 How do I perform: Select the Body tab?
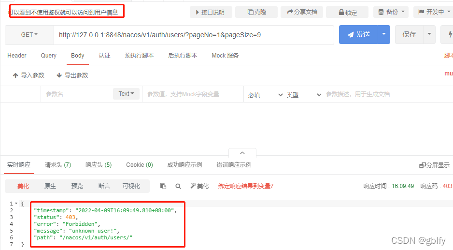point(78,56)
